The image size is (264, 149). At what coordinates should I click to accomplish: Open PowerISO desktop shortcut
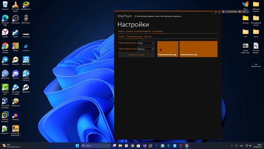pyautogui.click(x=16, y=61)
